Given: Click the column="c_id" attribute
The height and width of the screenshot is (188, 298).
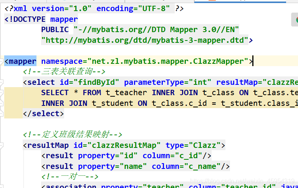Looking at the screenshot, I should [172, 156].
